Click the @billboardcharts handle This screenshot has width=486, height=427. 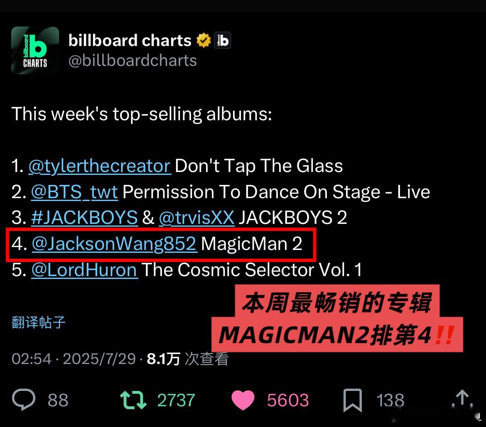pyautogui.click(x=133, y=61)
